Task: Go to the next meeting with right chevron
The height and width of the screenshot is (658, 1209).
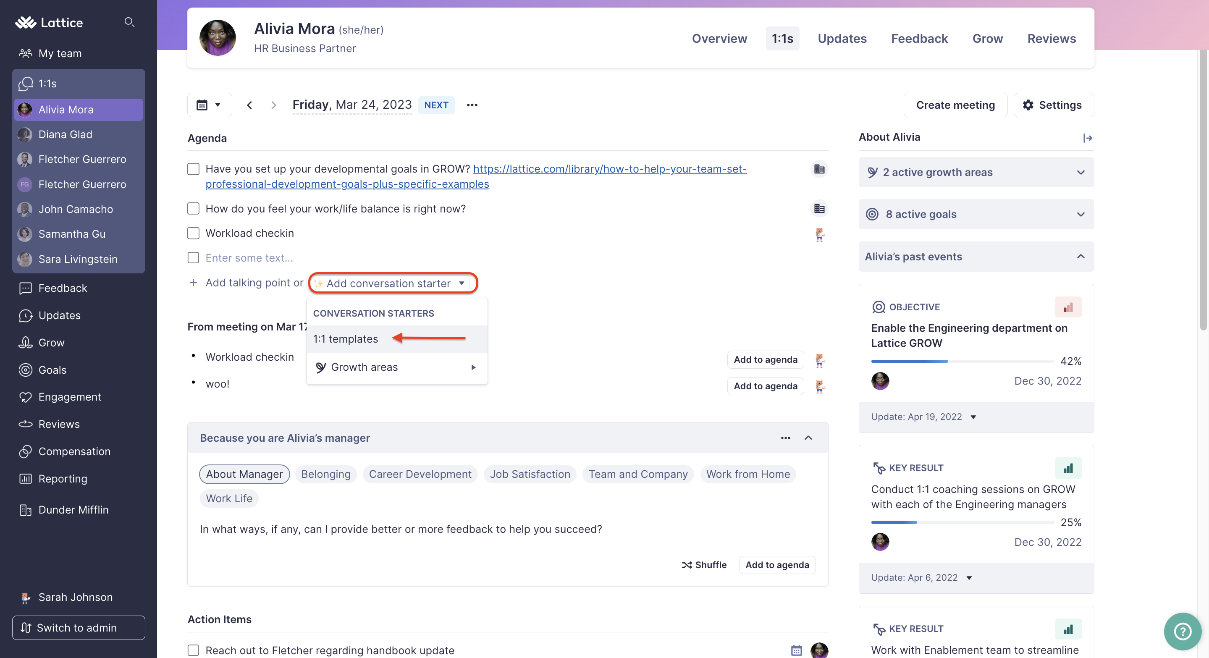Action: point(274,105)
